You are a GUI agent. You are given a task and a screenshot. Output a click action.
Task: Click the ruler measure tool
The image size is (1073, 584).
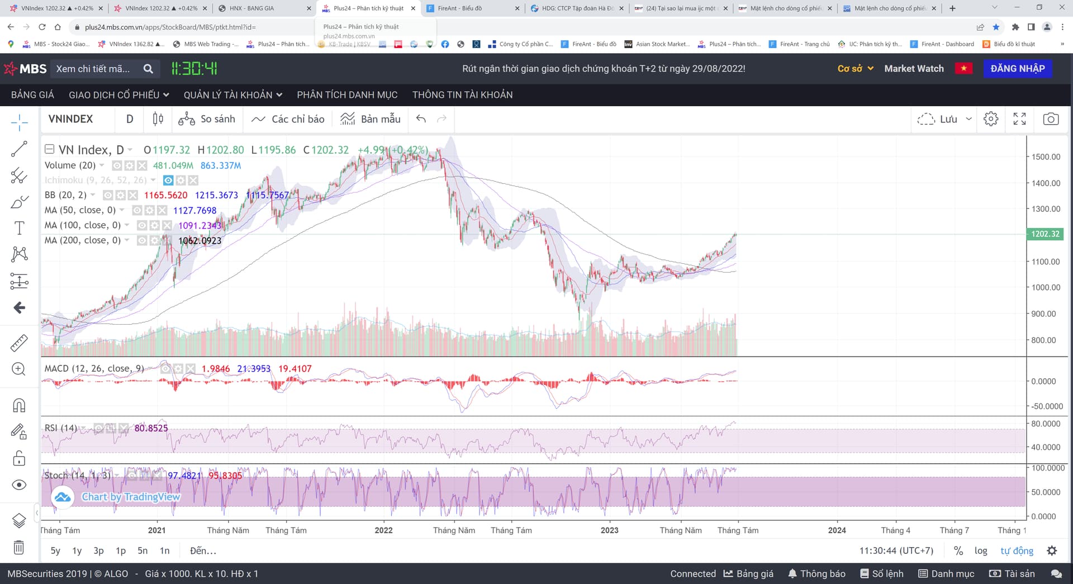coord(19,343)
